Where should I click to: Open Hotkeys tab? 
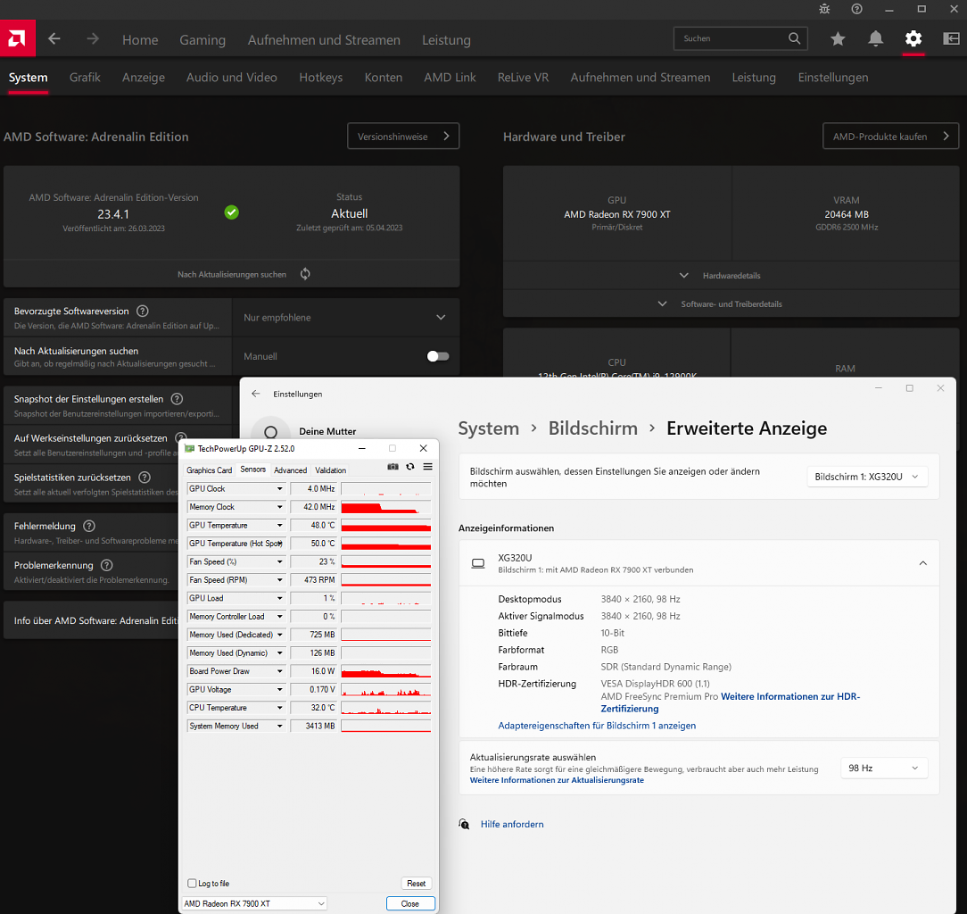(x=320, y=77)
